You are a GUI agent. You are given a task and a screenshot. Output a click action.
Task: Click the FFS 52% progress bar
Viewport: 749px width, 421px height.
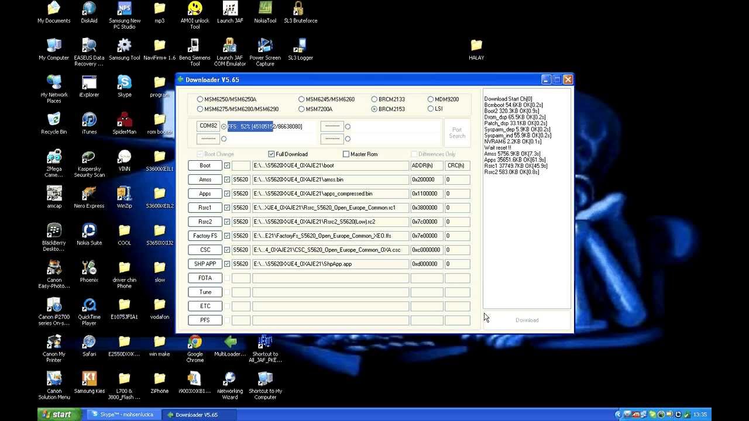pos(272,126)
